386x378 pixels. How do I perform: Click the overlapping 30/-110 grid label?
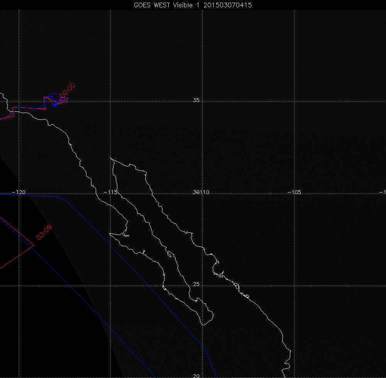(x=200, y=192)
